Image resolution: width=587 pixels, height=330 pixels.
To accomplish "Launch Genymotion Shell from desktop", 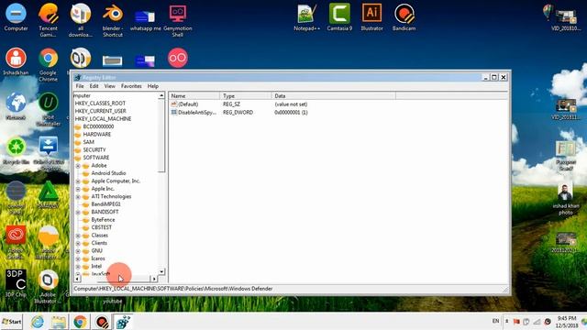I will pos(177,19).
